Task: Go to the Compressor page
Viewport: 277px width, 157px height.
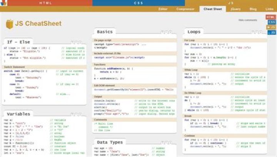Action: [185, 9]
